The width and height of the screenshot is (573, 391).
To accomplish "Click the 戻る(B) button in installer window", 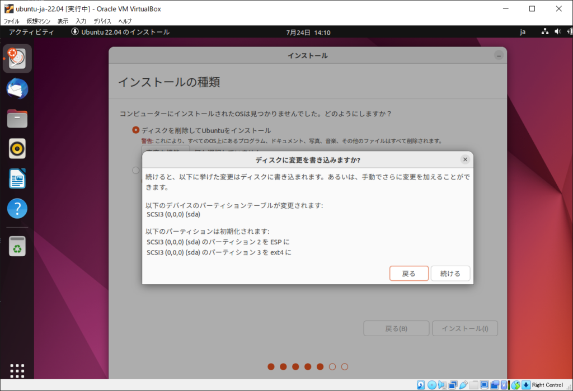I will click(396, 328).
